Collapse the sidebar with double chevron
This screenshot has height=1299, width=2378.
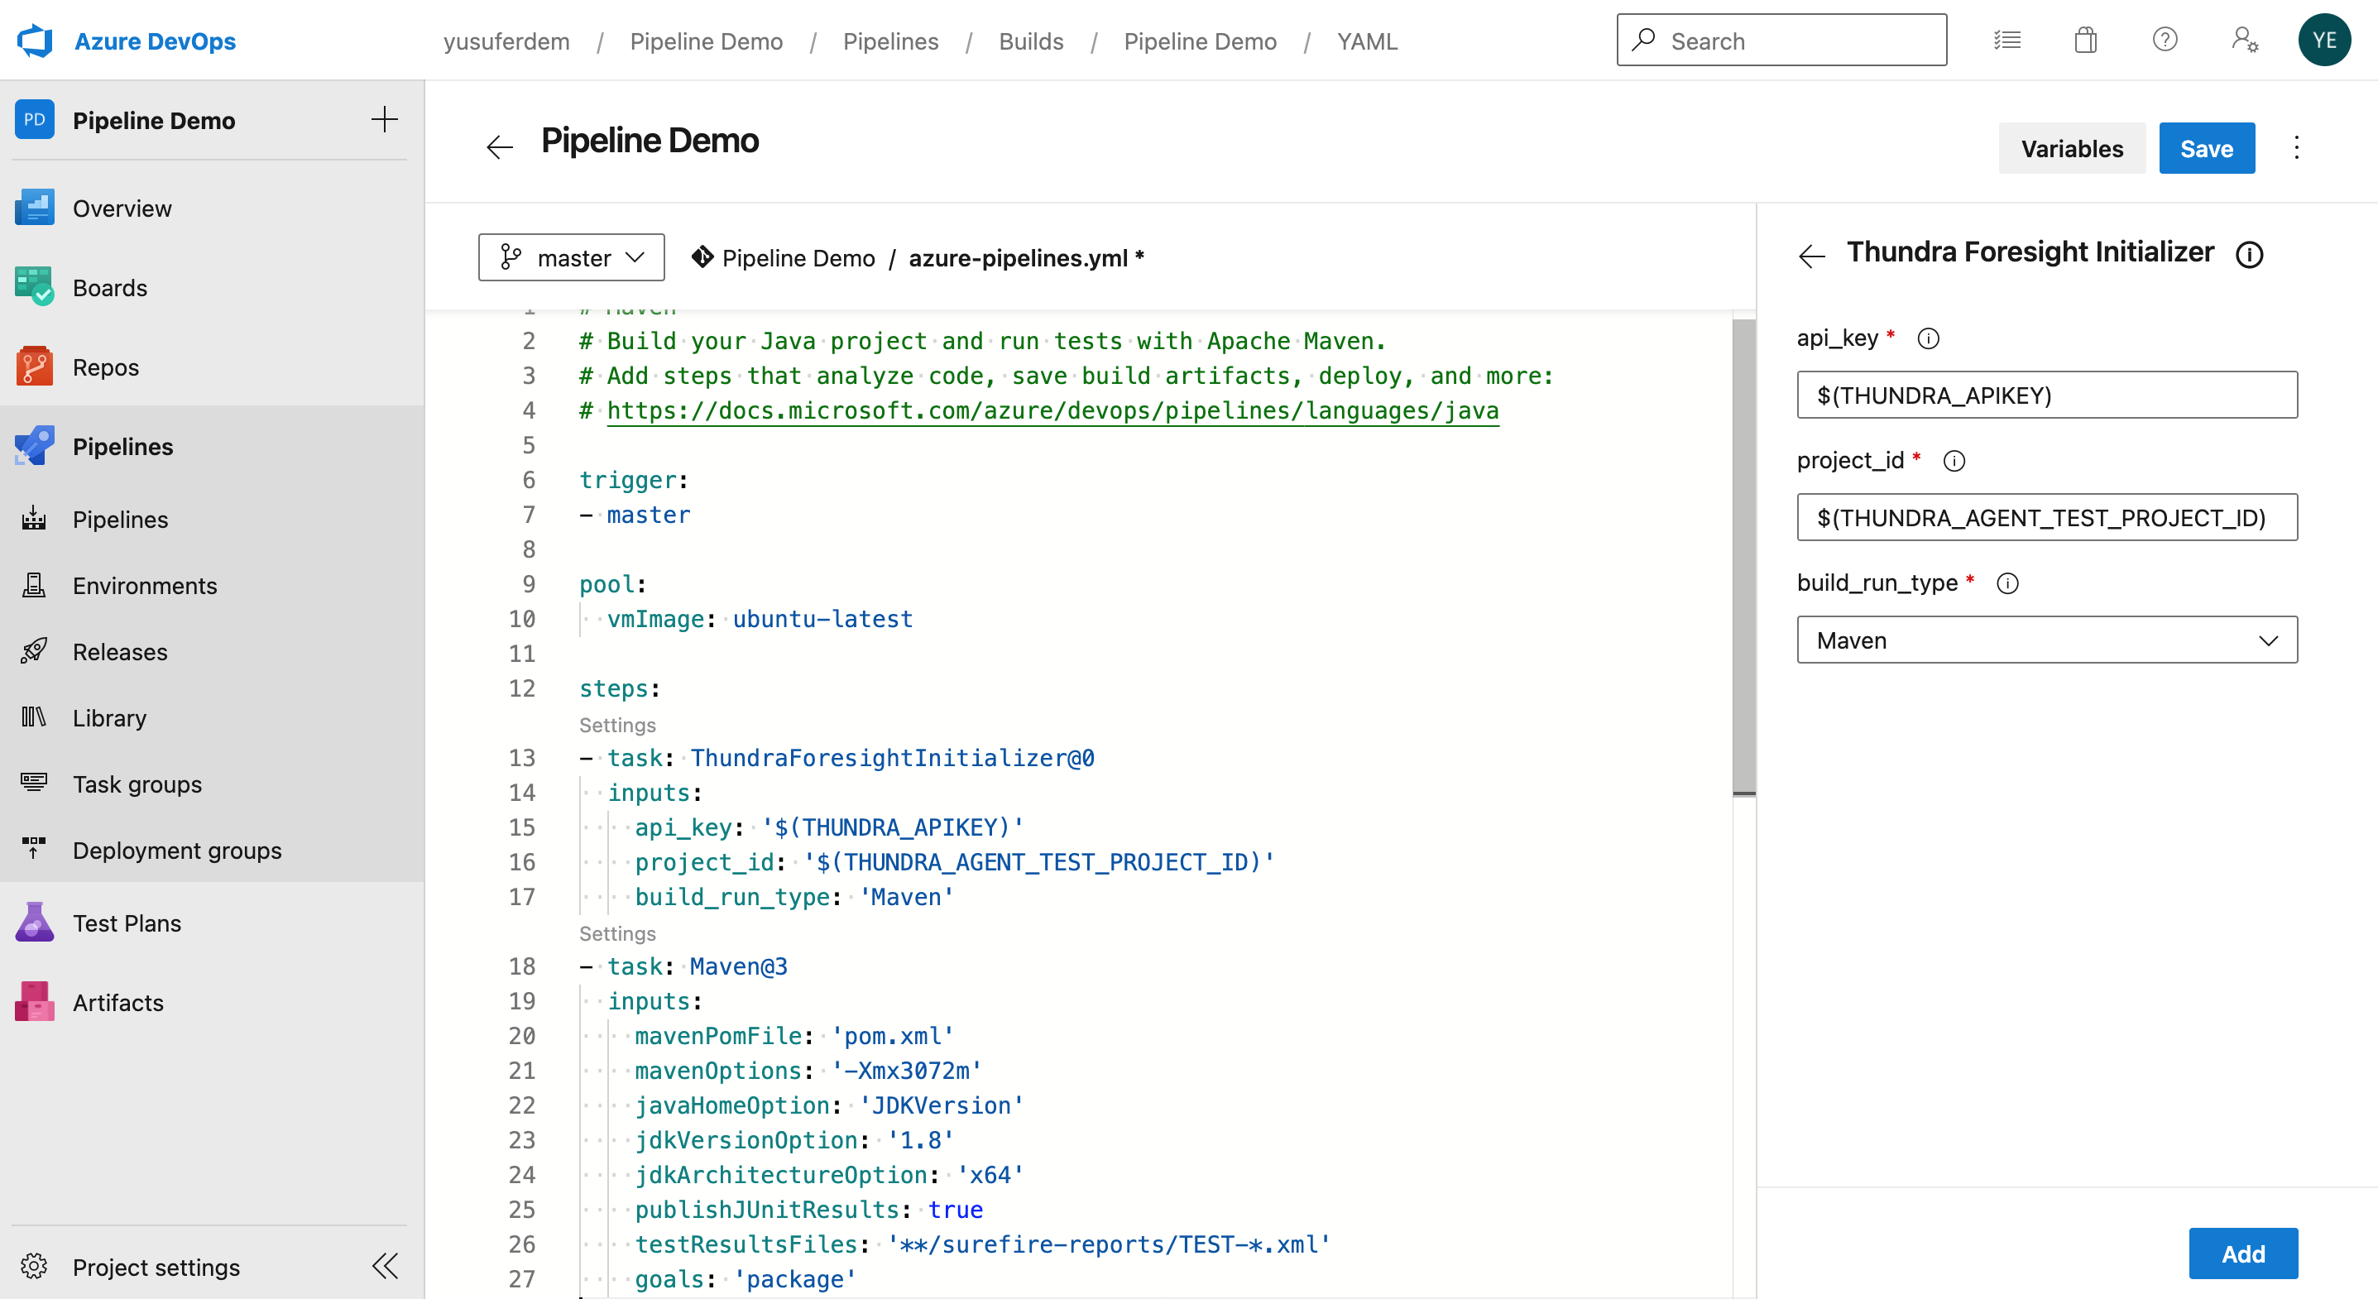pos(385,1267)
